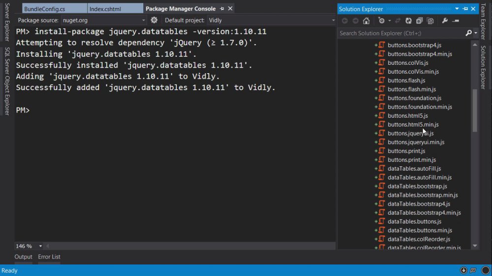The height and width of the screenshot is (276, 492).
Task: Click the JS file icon of buttons.flash.min.js
Action: (x=382, y=89)
